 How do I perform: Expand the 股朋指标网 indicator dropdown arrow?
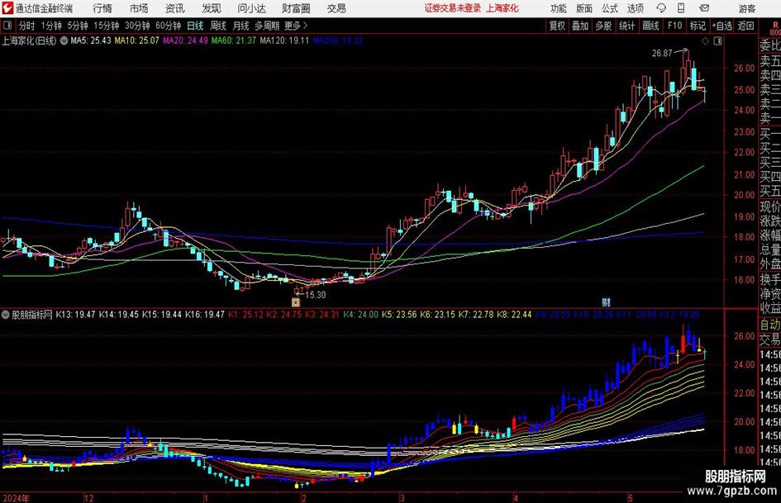tap(6, 315)
